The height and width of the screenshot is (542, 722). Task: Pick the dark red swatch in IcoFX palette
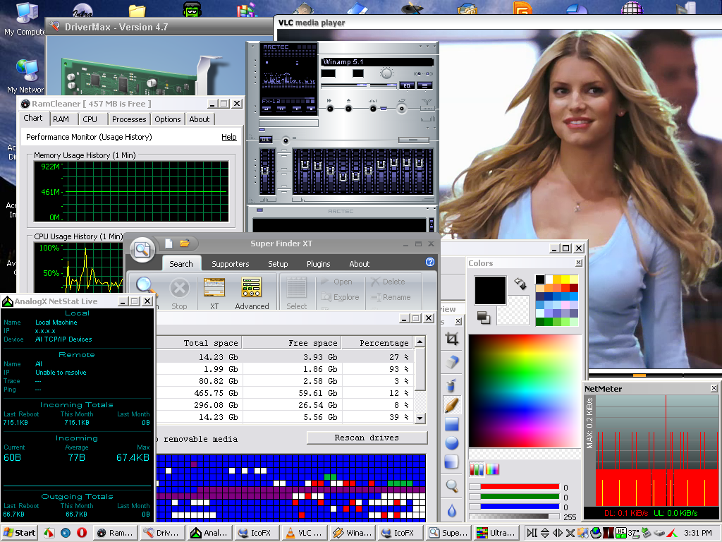[x=574, y=288]
